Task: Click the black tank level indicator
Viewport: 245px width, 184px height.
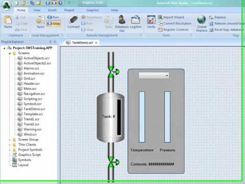Action: pyautogui.click(x=119, y=118)
